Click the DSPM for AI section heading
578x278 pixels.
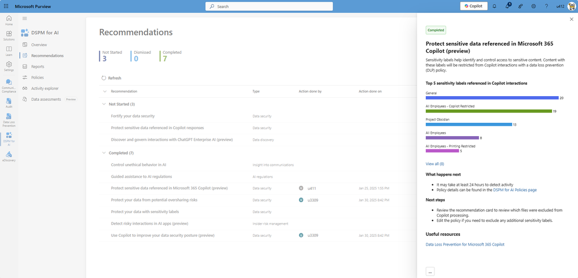click(x=45, y=32)
